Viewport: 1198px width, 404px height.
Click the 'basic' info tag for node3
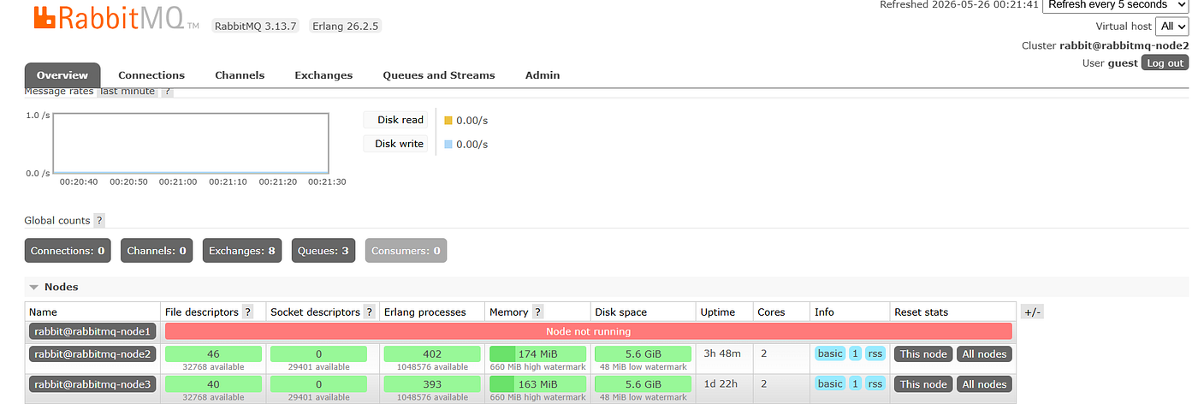pos(830,384)
